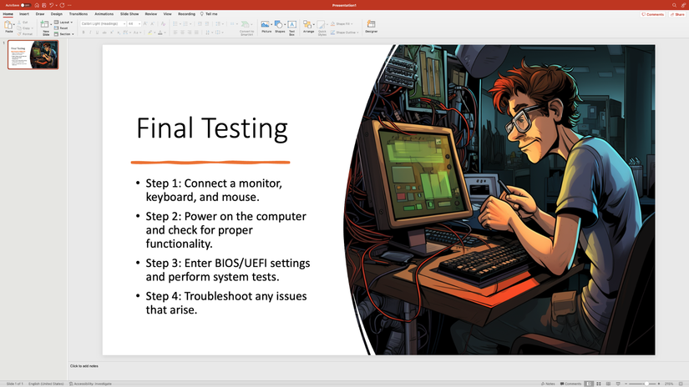Toggle Notes in the status bar
This screenshot has width=689, height=387.
coord(548,384)
